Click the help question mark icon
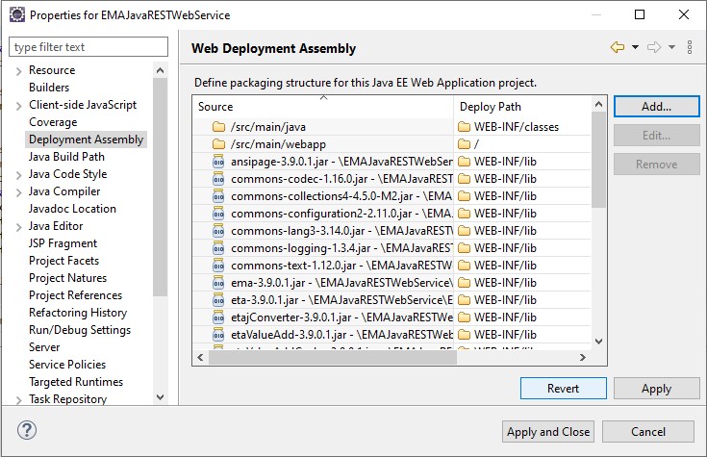Image resolution: width=707 pixels, height=457 pixels. click(x=27, y=430)
